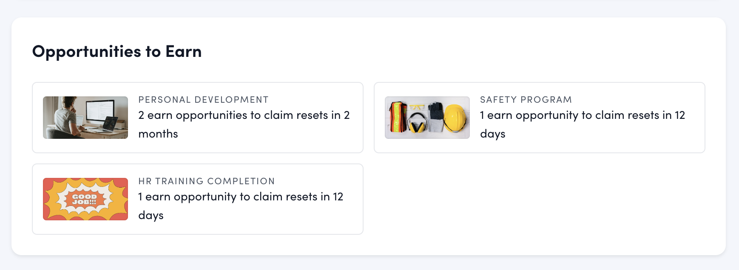Click the red corner of HR thumbnail

click(47, 182)
